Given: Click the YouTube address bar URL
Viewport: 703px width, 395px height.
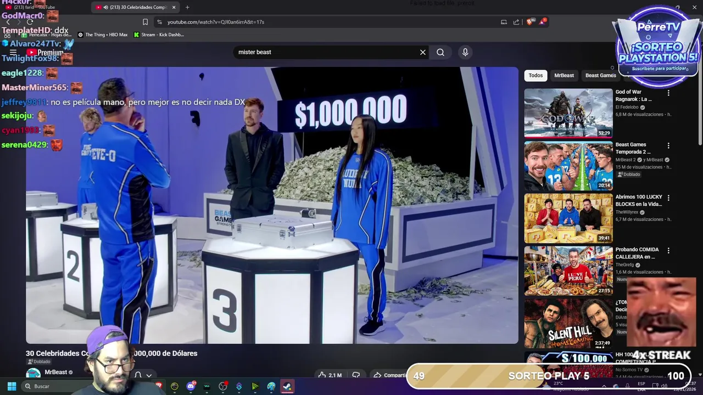Looking at the screenshot, I should click(x=216, y=22).
